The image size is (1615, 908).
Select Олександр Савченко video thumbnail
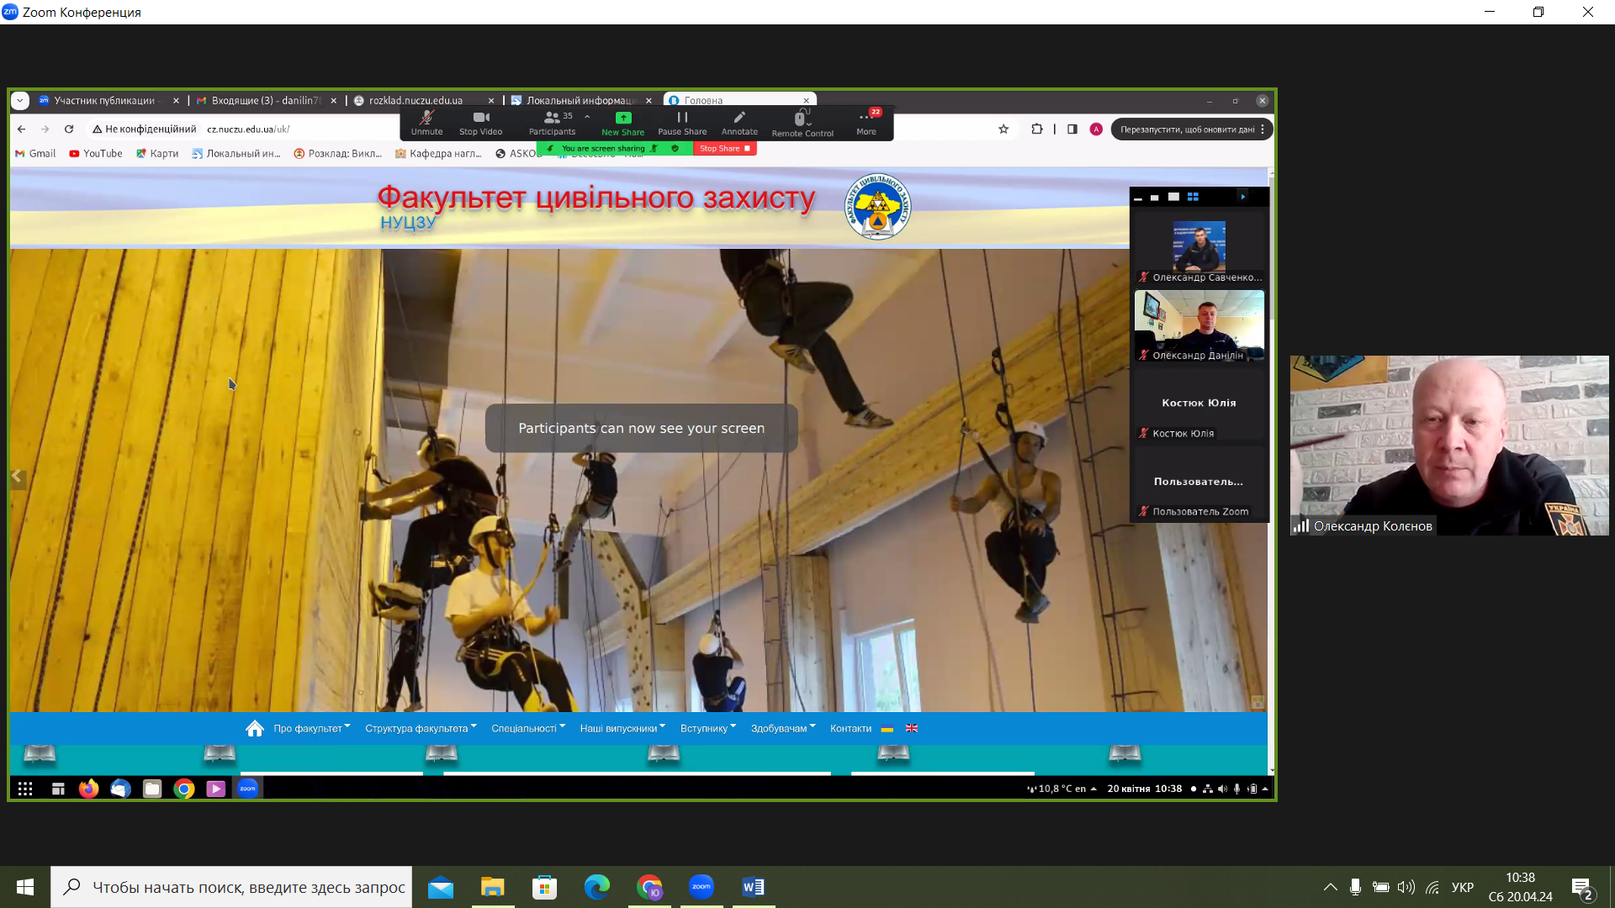1199,248
